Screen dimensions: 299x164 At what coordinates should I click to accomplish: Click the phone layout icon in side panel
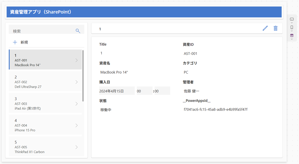pyautogui.click(x=292, y=27)
